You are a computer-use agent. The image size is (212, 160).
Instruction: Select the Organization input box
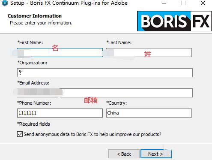pyautogui.click(x=105, y=72)
